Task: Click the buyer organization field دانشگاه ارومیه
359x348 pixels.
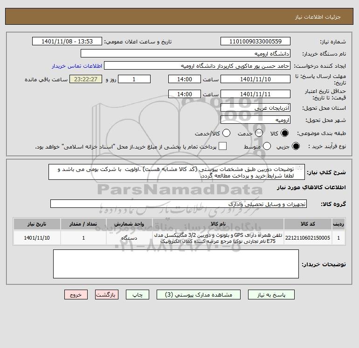Action: pos(186,54)
